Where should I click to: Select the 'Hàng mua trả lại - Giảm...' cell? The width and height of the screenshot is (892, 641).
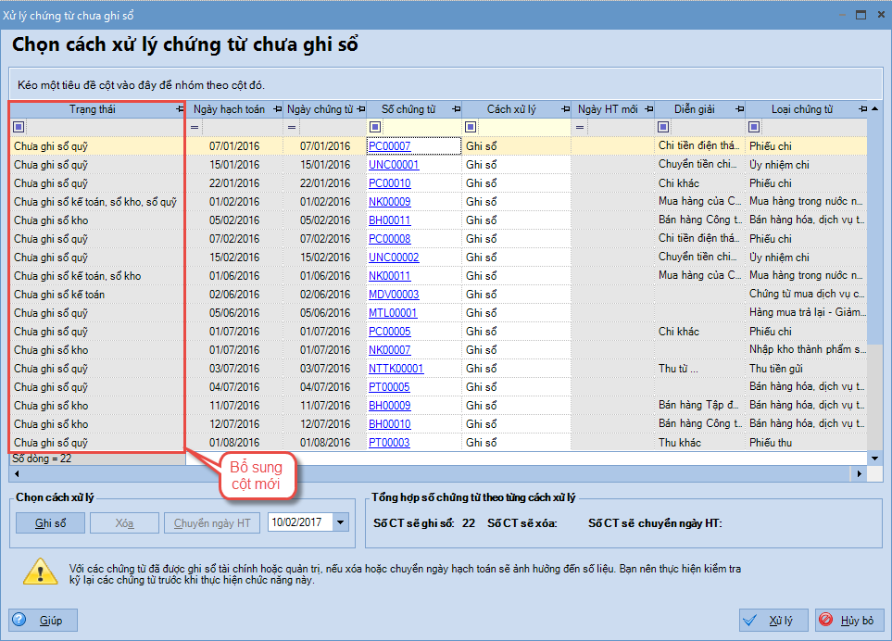[807, 313]
